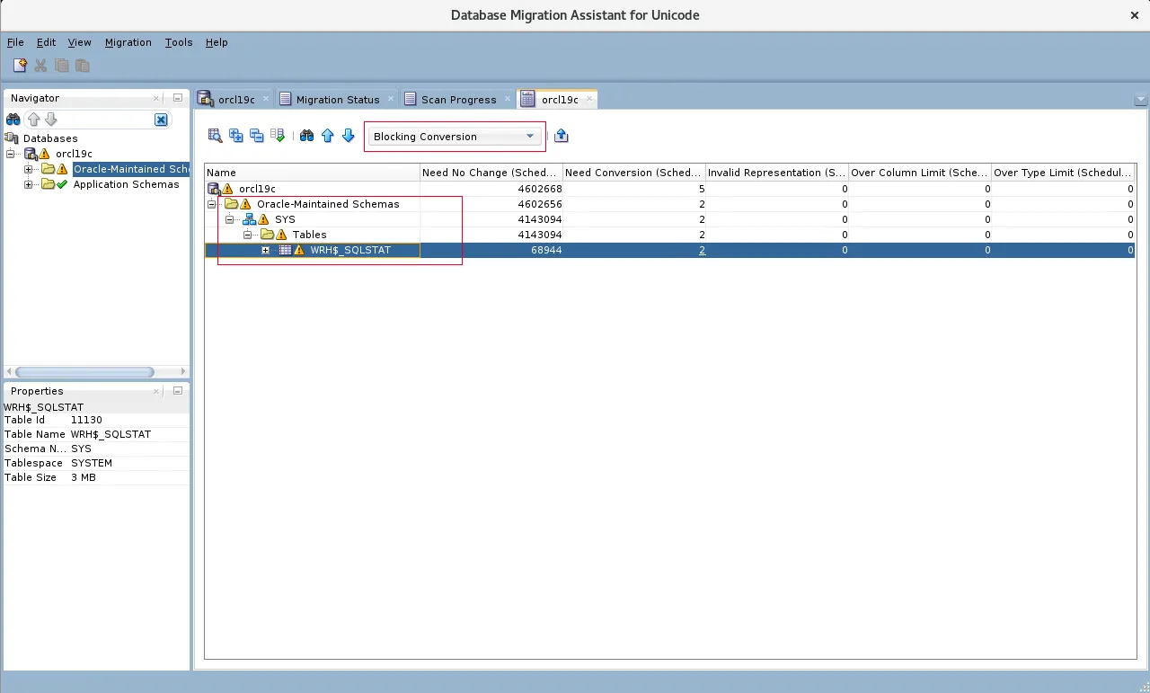Clear the Navigator search with the X button
1150x693 pixels.
(161, 120)
